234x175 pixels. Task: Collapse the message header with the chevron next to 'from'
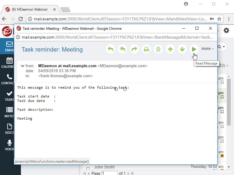23,66
